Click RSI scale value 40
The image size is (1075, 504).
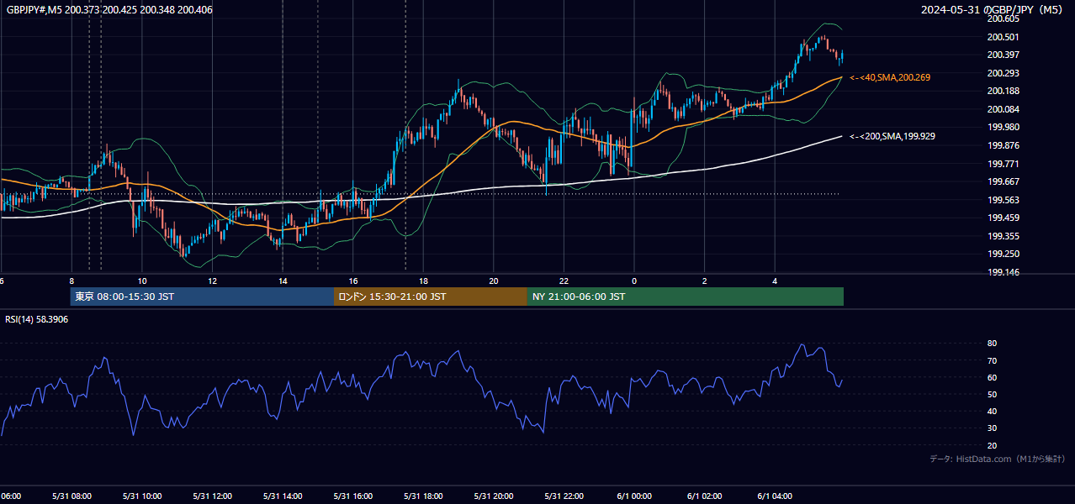coord(993,411)
